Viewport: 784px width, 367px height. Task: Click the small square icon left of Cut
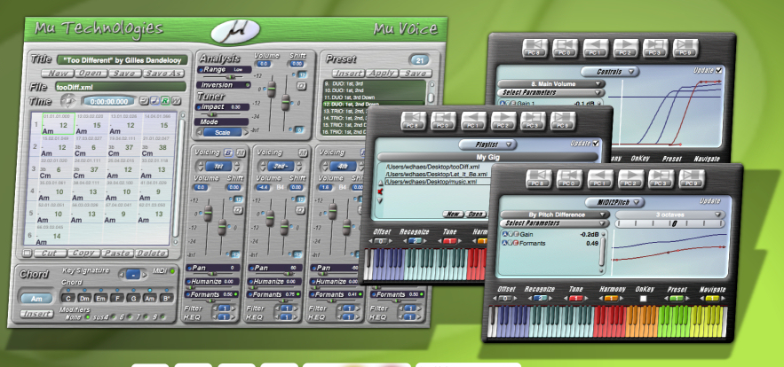(x=28, y=254)
